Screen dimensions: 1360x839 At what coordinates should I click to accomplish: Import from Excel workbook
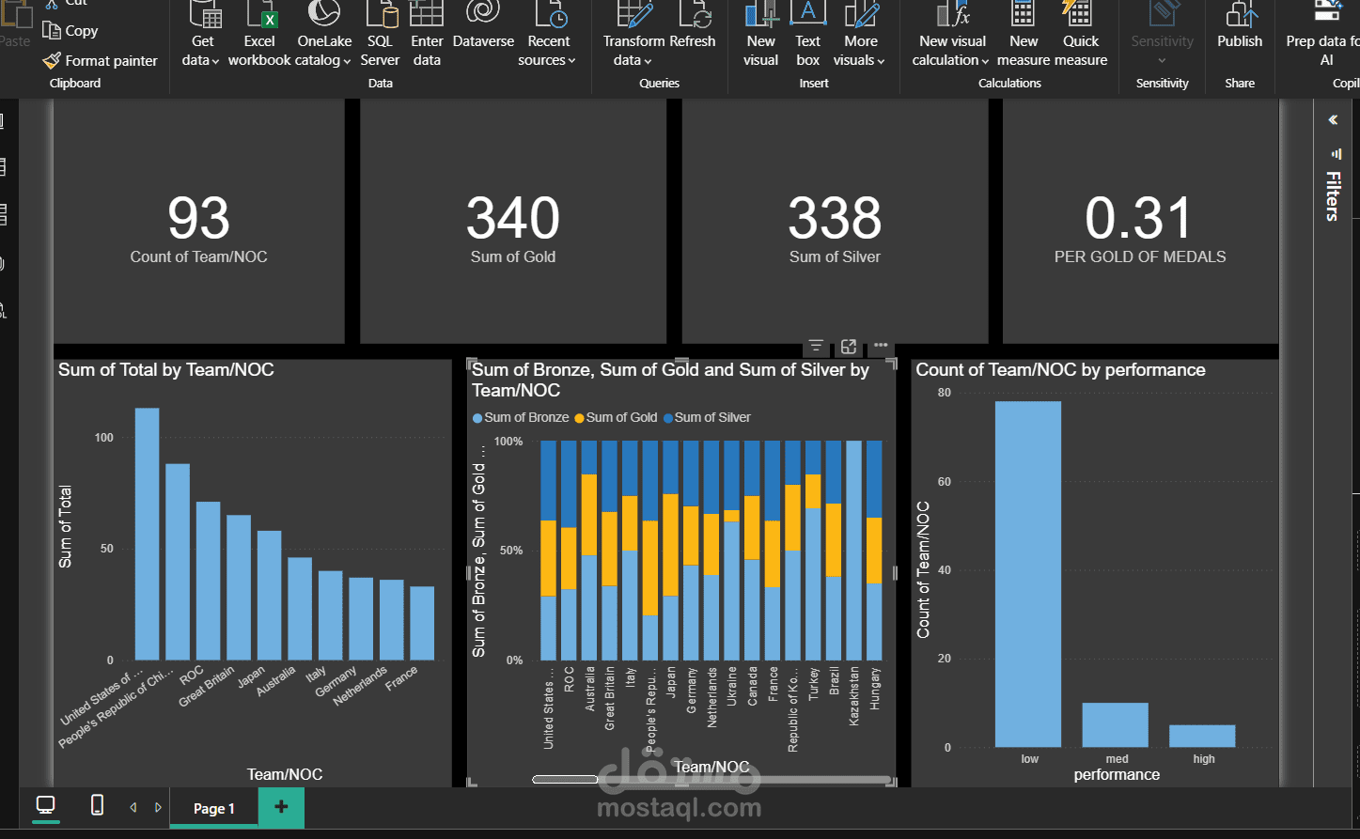pyautogui.click(x=259, y=34)
